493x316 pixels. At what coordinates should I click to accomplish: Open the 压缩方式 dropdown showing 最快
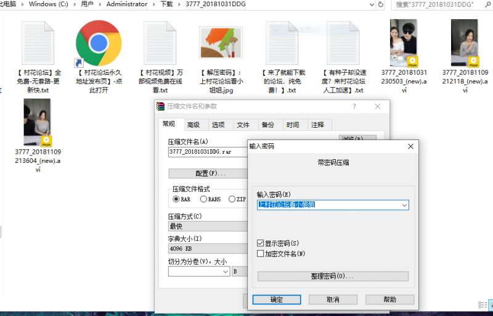[208, 227]
